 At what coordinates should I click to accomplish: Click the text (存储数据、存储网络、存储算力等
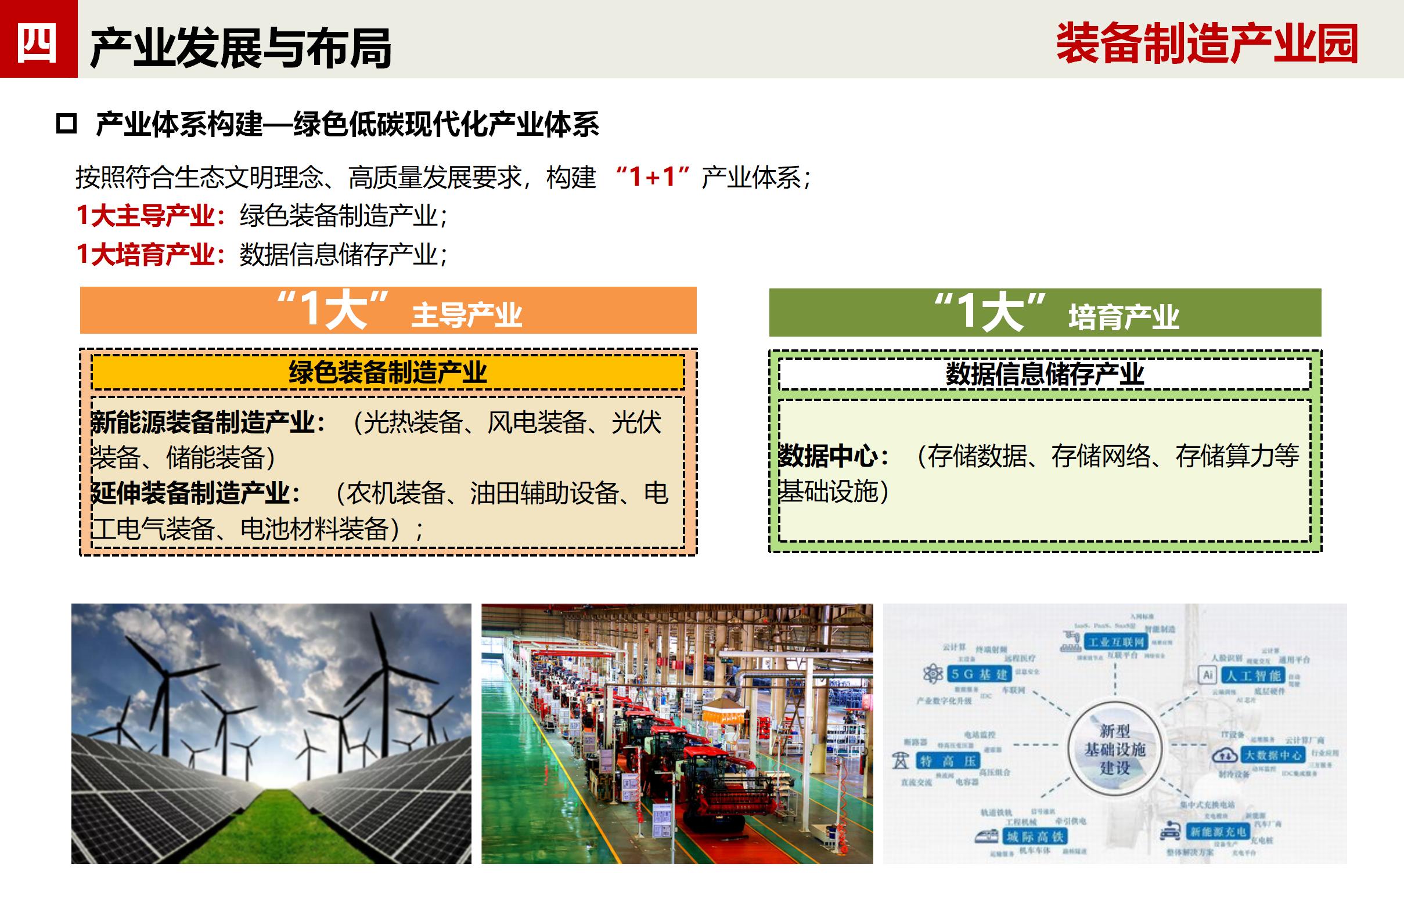tap(1107, 456)
